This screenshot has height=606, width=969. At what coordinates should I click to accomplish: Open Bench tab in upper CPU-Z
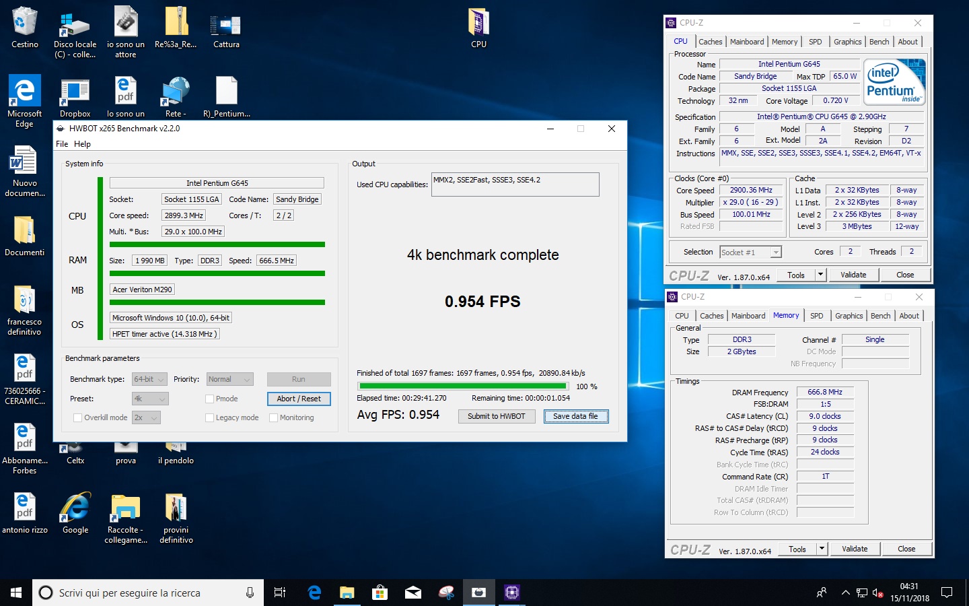point(879,42)
